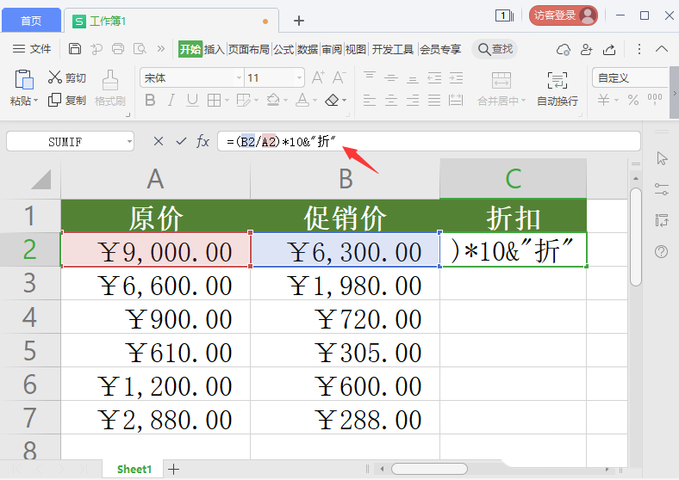Toggle Underline formatting
Viewport: 679px width, 480px height.
point(192,101)
